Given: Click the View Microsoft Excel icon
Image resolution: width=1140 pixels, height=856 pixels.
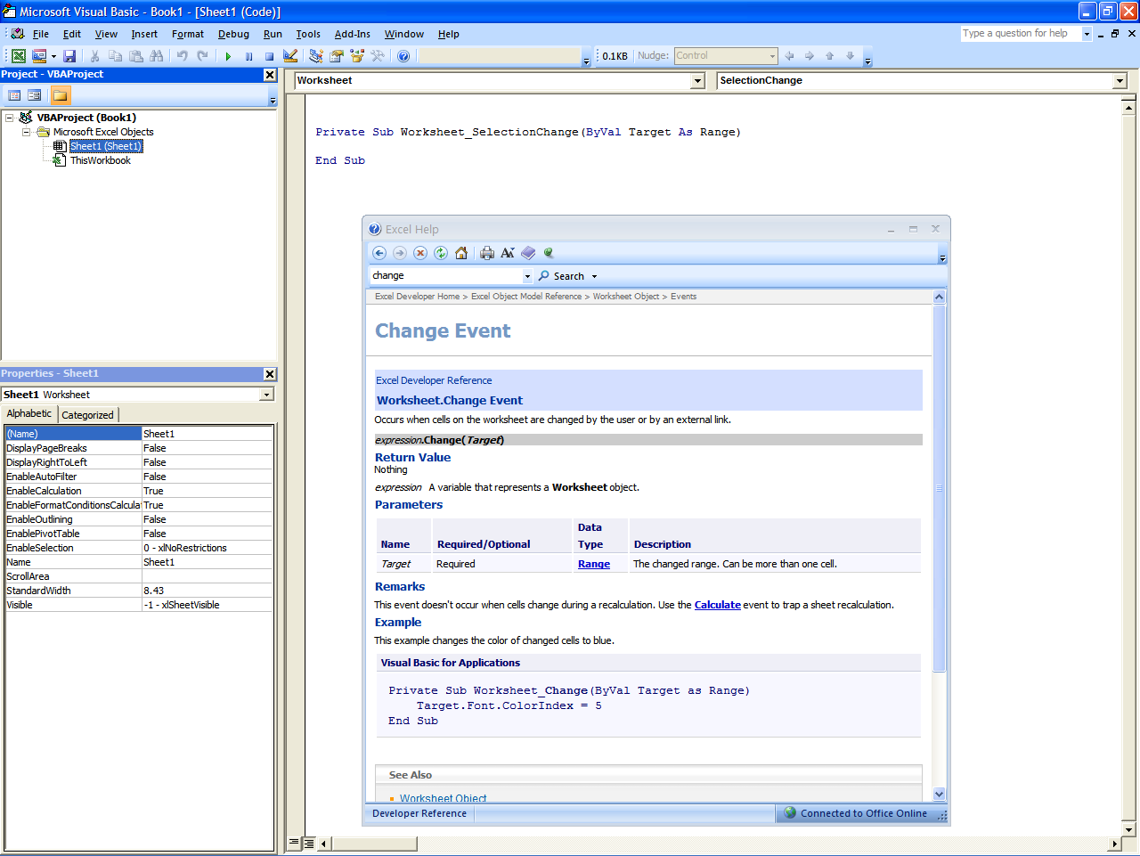Looking at the screenshot, I should pos(19,55).
